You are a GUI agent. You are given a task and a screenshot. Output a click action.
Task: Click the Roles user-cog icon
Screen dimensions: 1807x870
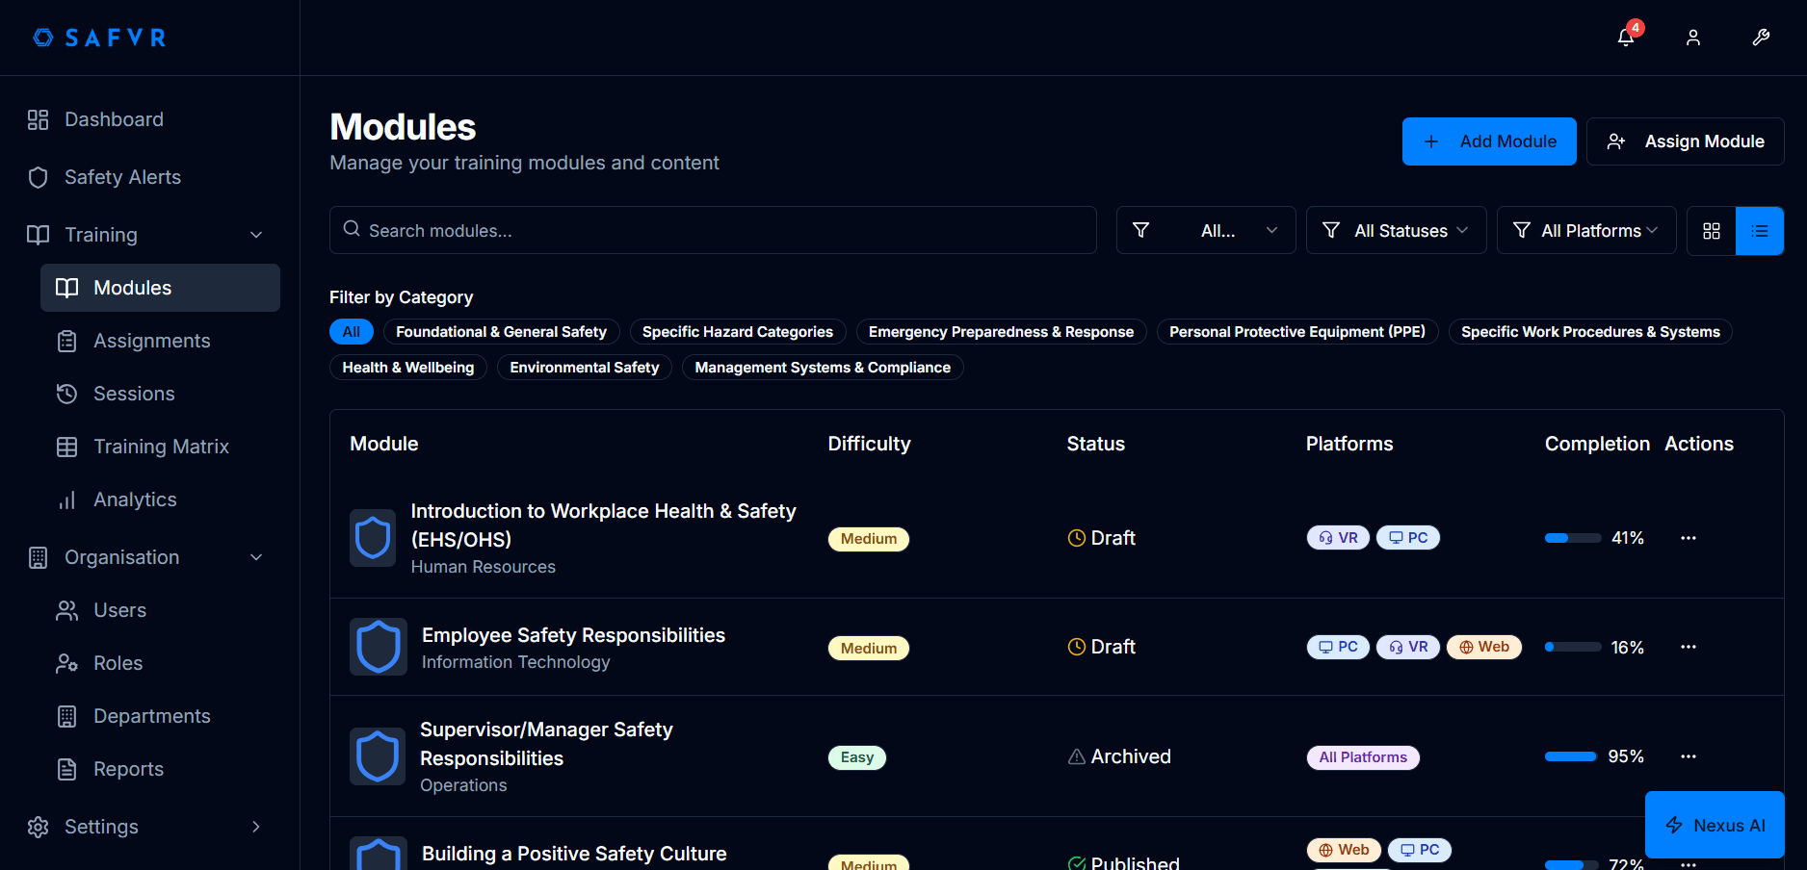66,663
